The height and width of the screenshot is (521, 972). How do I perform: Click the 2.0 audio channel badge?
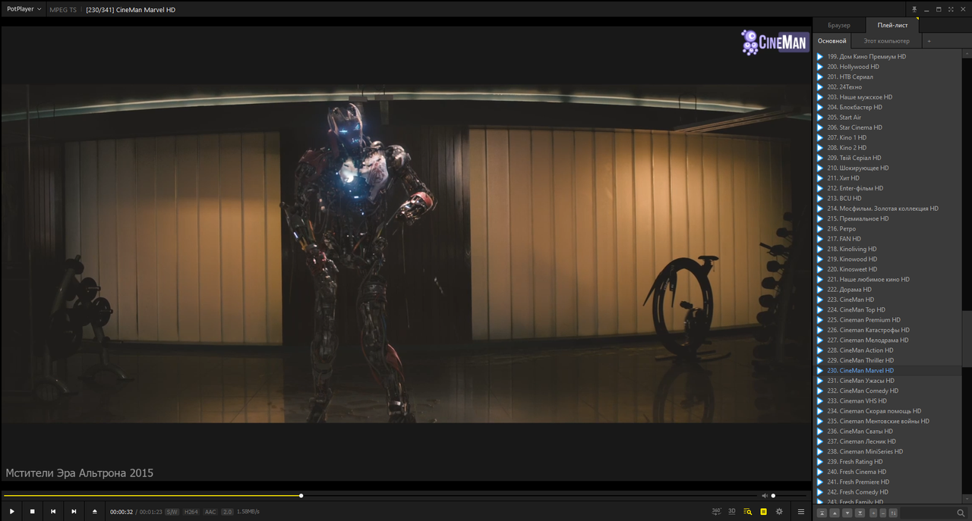(x=227, y=512)
